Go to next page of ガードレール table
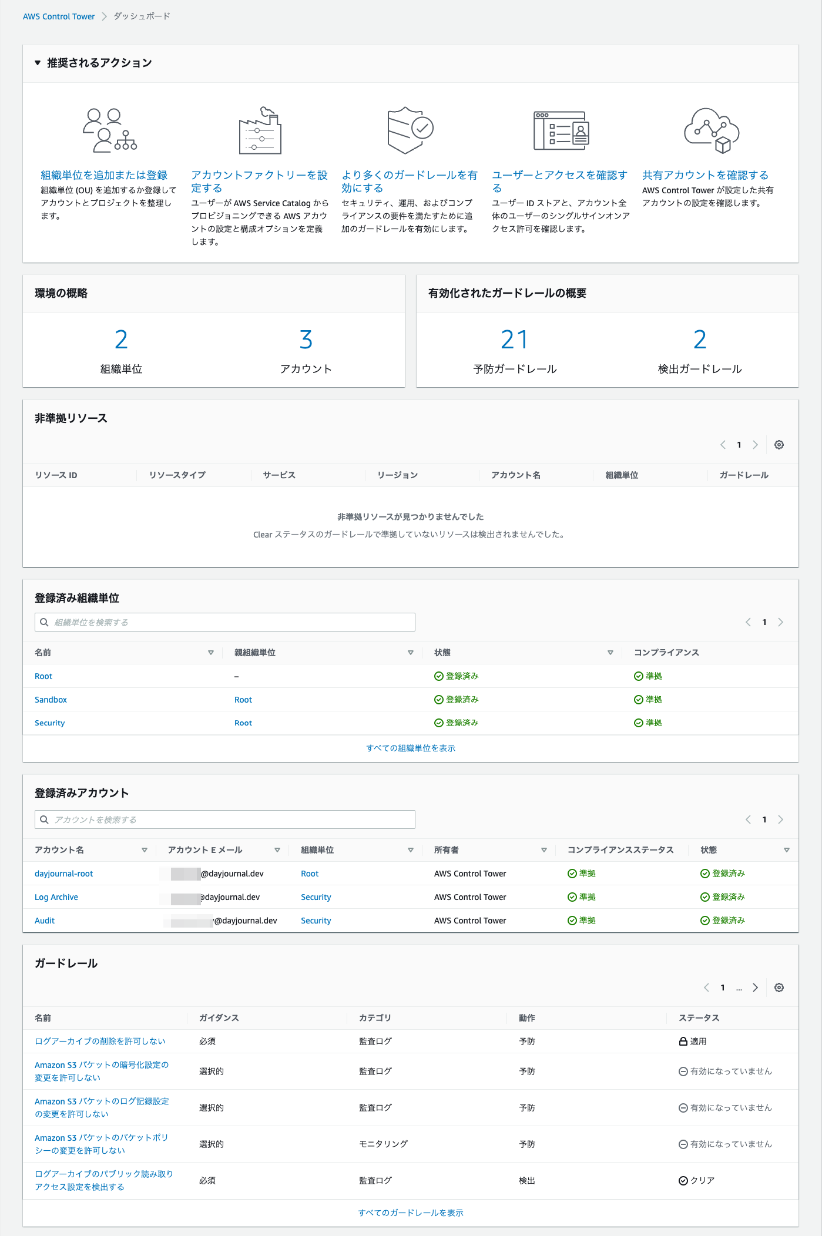822x1236 pixels. (x=756, y=988)
